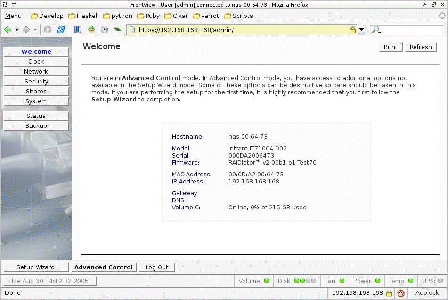Open the Network section in sidebar
The width and height of the screenshot is (448, 300).
(36, 72)
